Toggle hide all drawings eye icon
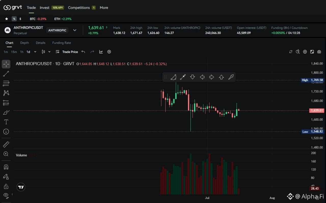326x203 pixels. (6, 196)
